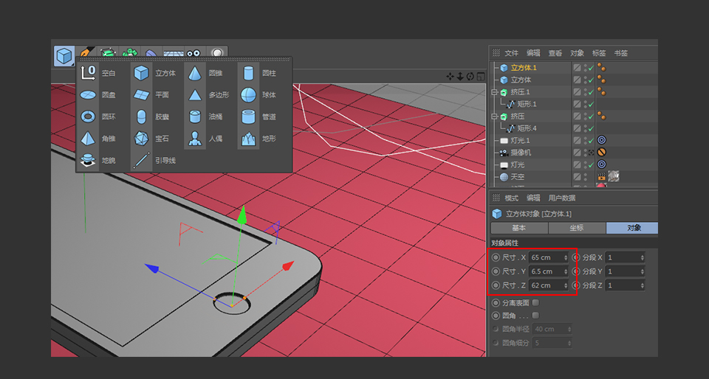Enable the 分离表面 checkbox
709x379 pixels.
pos(535,302)
